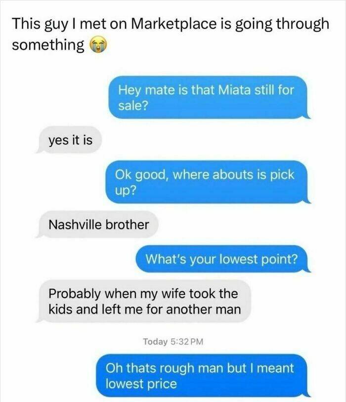Viewport: 346px width, 402px height.
Task: Click 'This guy I met' caption start
Action: (x=58, y=24)
